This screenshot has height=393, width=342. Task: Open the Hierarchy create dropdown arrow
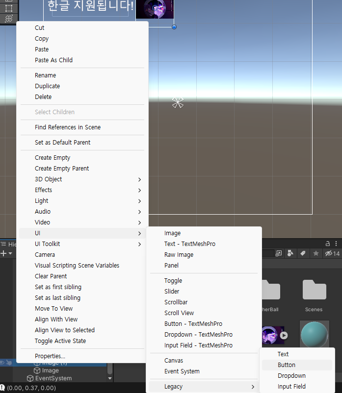(10, 253)
